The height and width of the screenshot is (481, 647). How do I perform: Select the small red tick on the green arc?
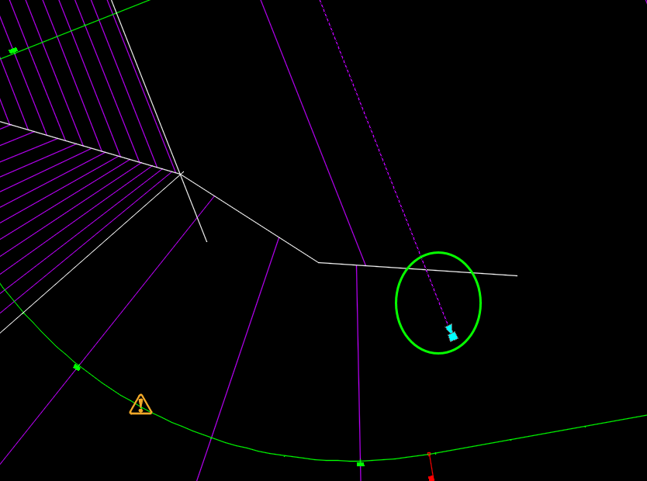[x=429, y=454]
